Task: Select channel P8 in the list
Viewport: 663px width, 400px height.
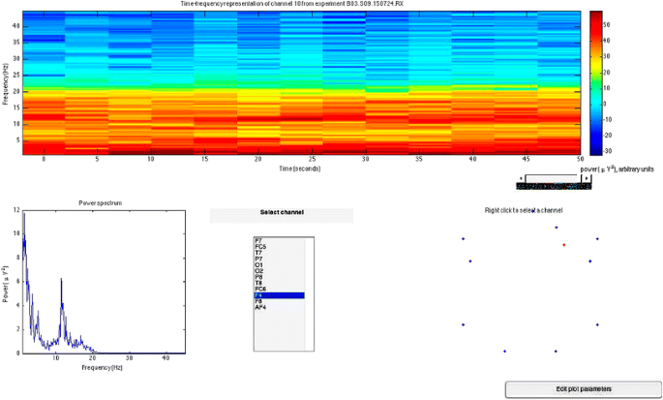Action: coord(279,277)
